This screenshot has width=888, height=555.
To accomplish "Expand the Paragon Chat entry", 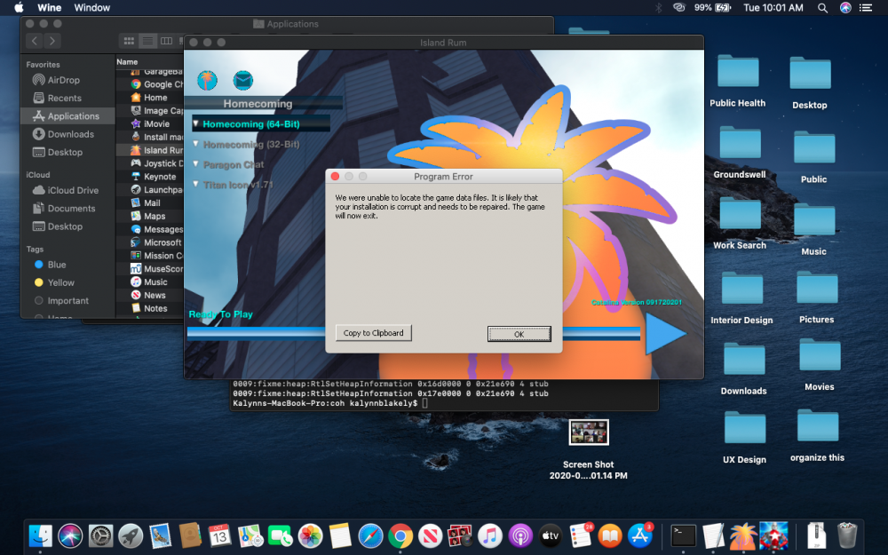I will [196, 164].
